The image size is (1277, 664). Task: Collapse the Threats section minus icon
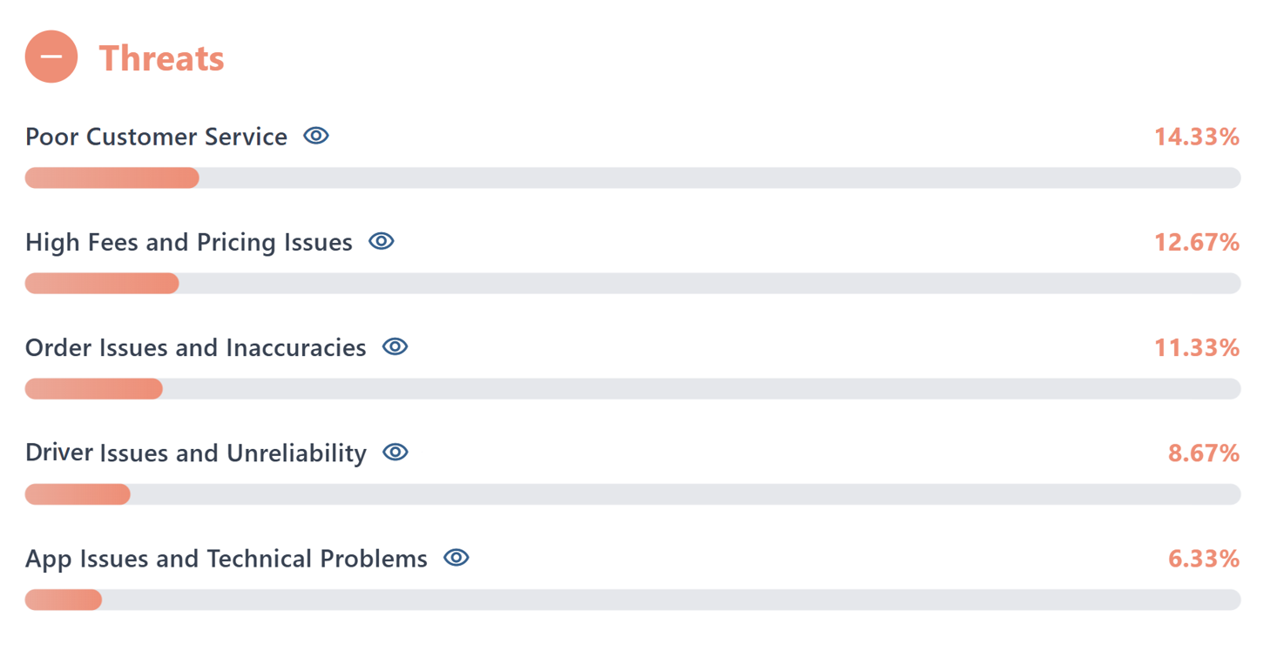(51, 57)
